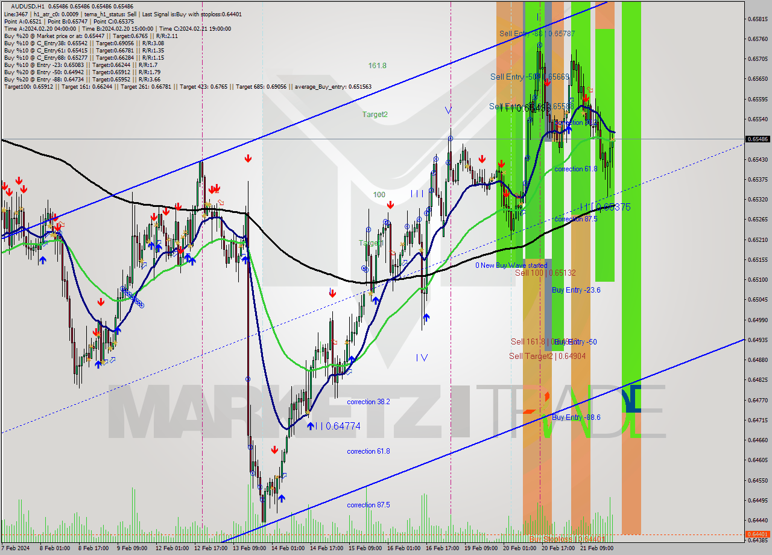Select the wave 'I V' label
The height and width of the screenshot is (555, 772).
pyautogui.click(x=422, y=358)
